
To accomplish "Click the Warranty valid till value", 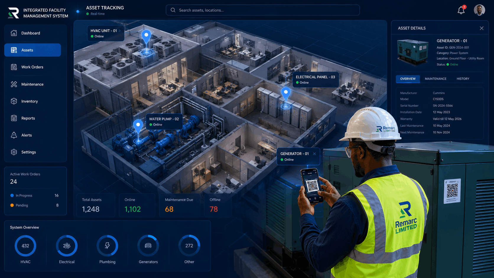I will coord(447,119).
